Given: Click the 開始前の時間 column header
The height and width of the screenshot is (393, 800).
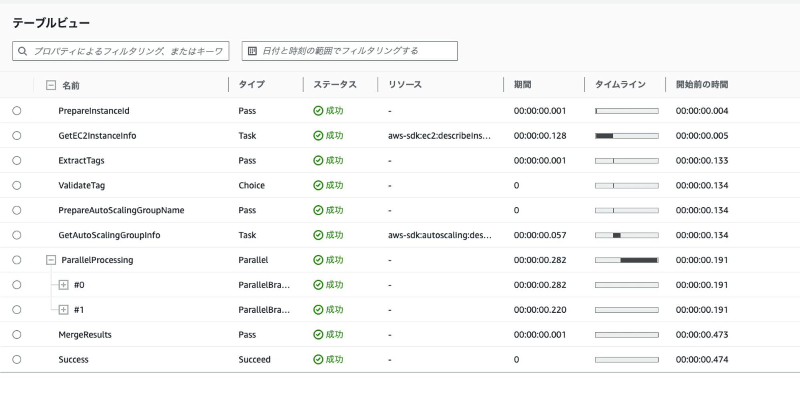Looking at the screenshot, I should pyautogui.click(x=702, y=84).
